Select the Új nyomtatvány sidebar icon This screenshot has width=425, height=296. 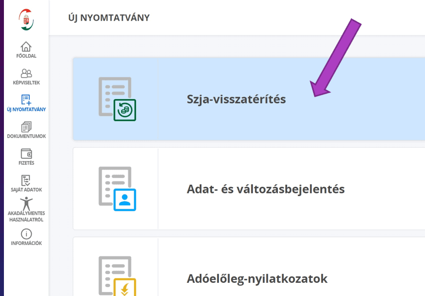click(x=27, y=100)
